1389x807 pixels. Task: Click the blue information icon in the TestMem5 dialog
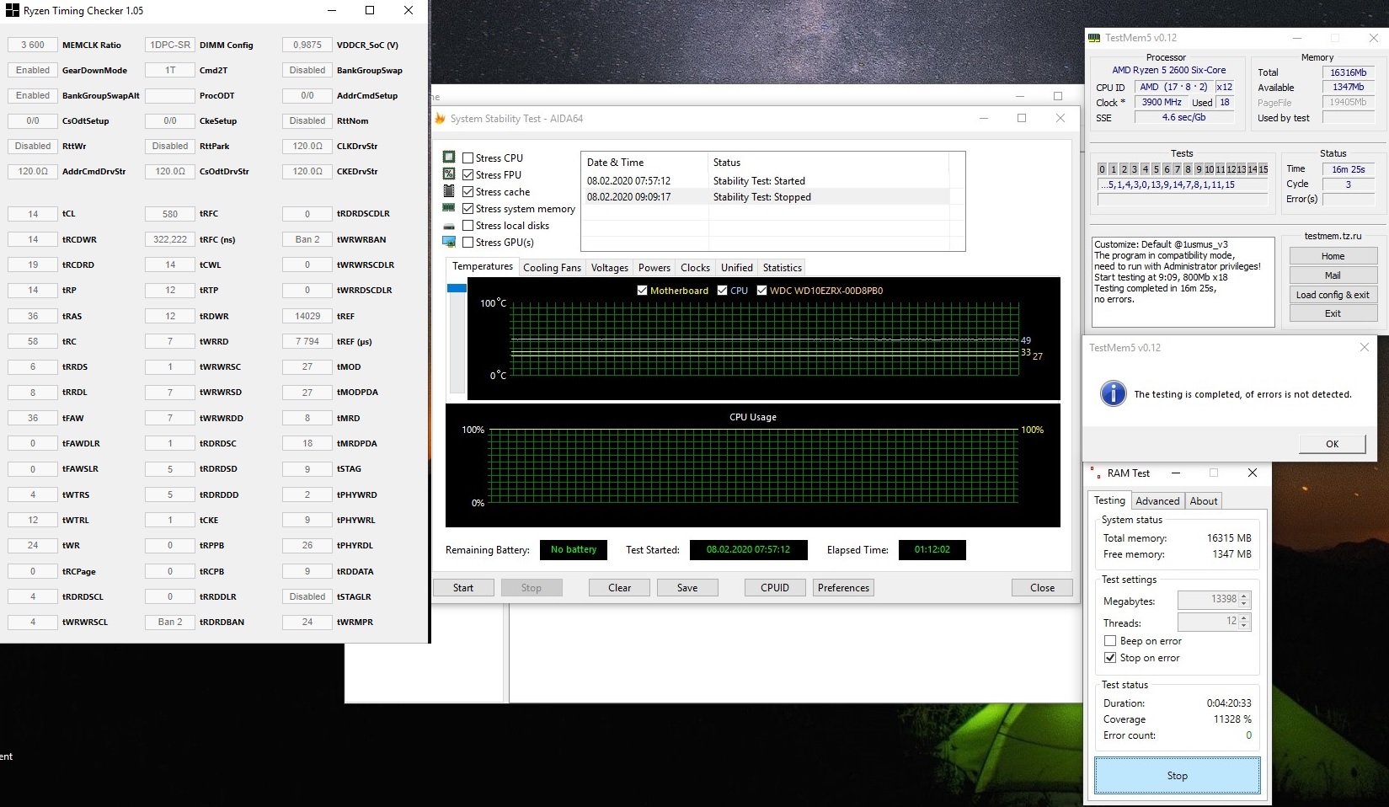click(x=1114, y=393)
